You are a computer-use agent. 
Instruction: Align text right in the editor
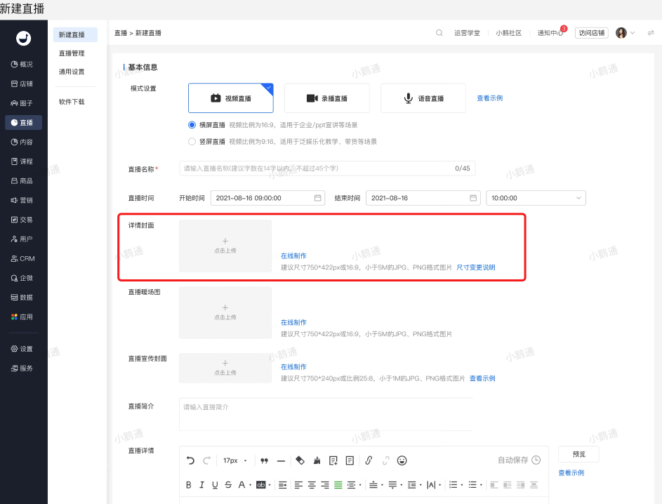[325, 485]
